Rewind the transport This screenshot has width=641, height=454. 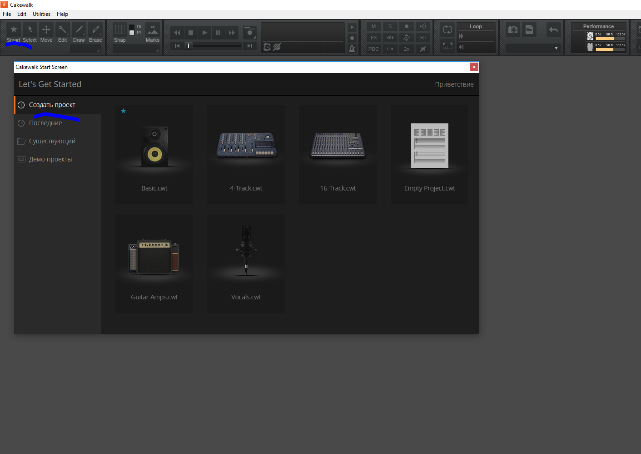tap(177, 33)
